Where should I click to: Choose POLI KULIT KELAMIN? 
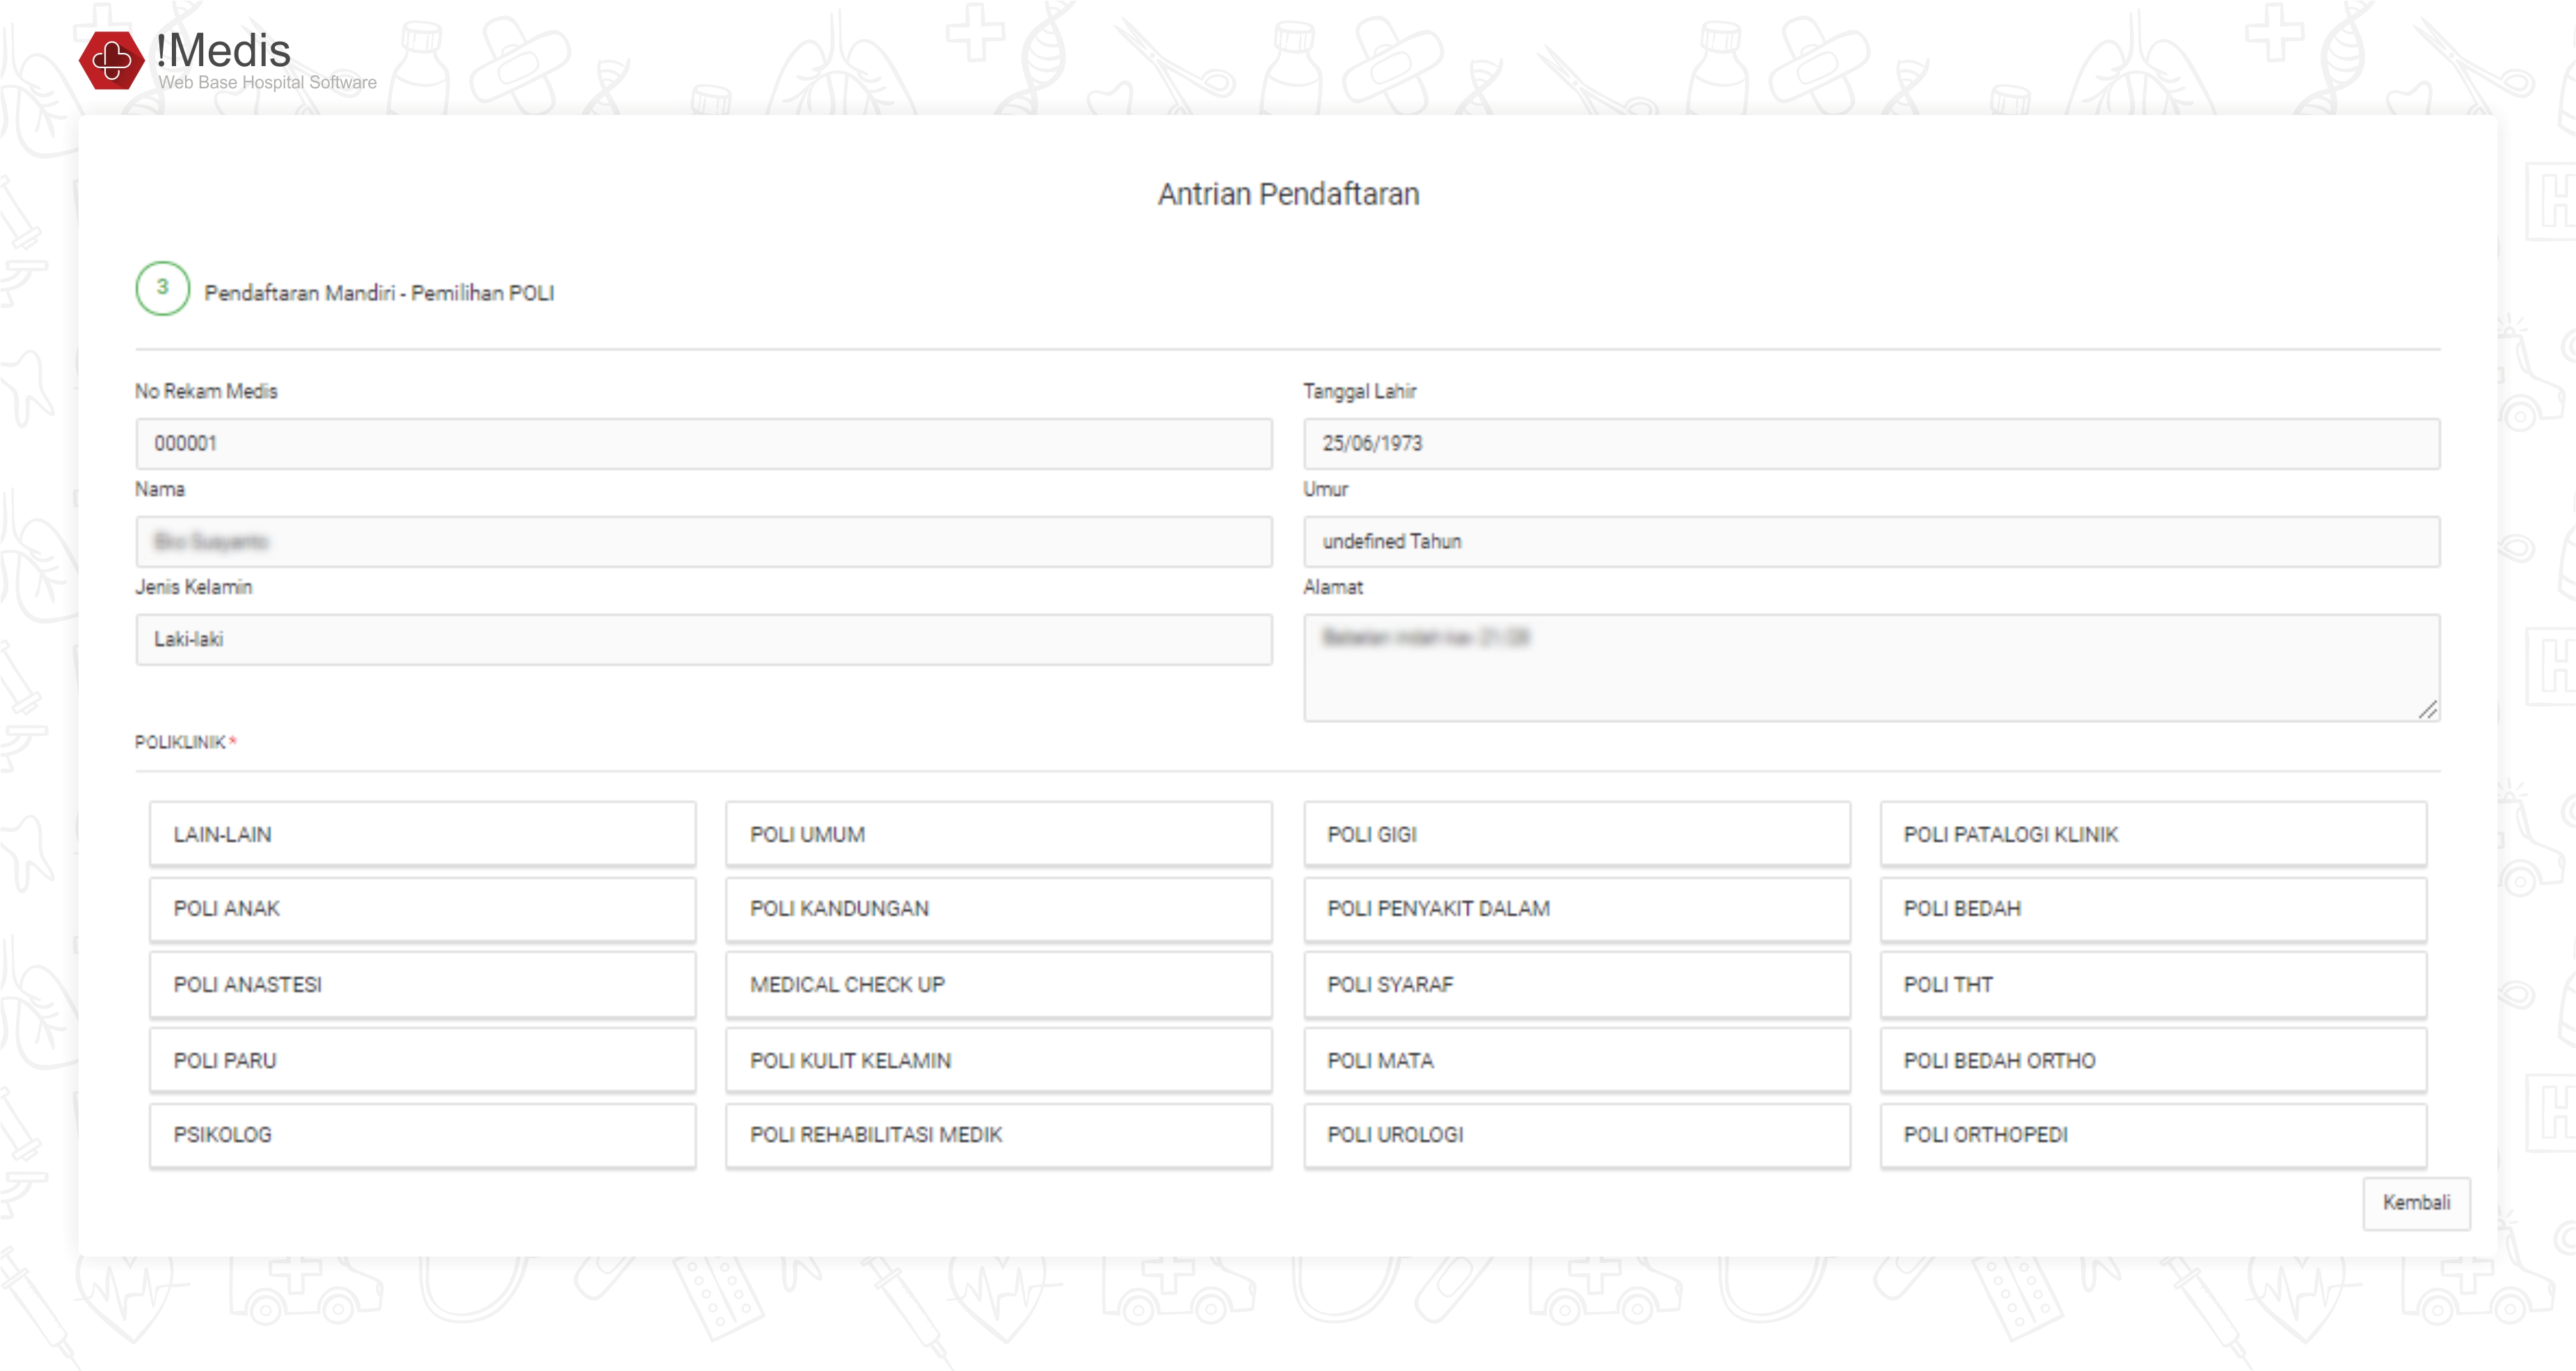[x=998, y=1060]
